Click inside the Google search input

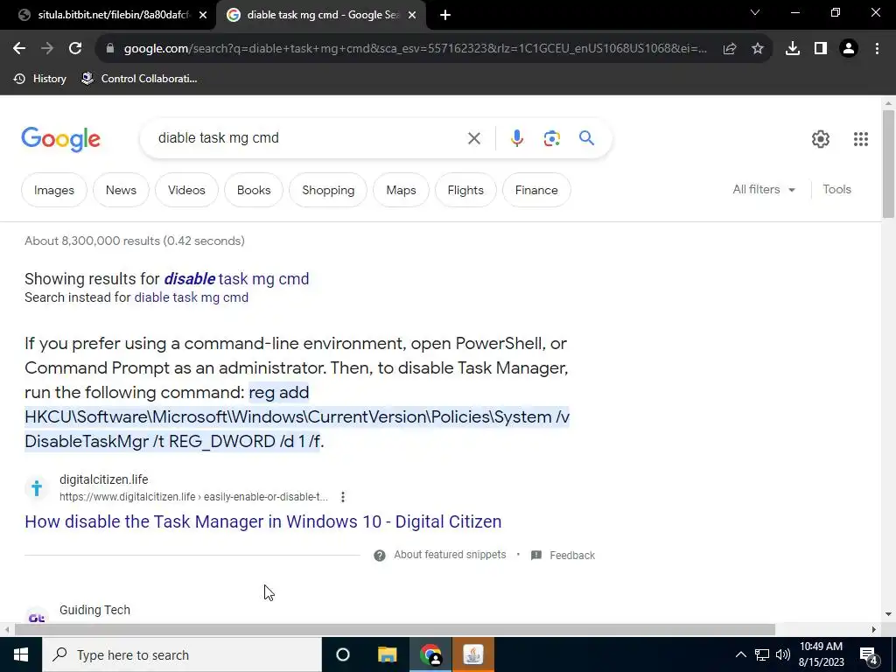[x=309, y=138]
